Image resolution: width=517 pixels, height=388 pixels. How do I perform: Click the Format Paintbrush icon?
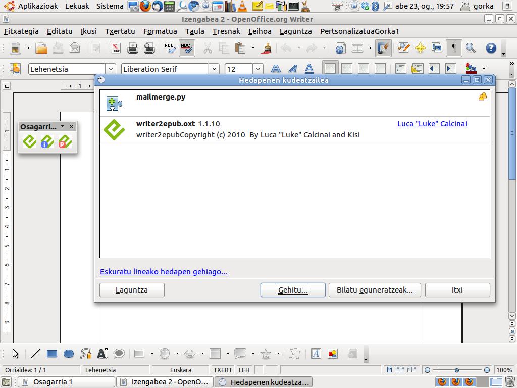267,48
